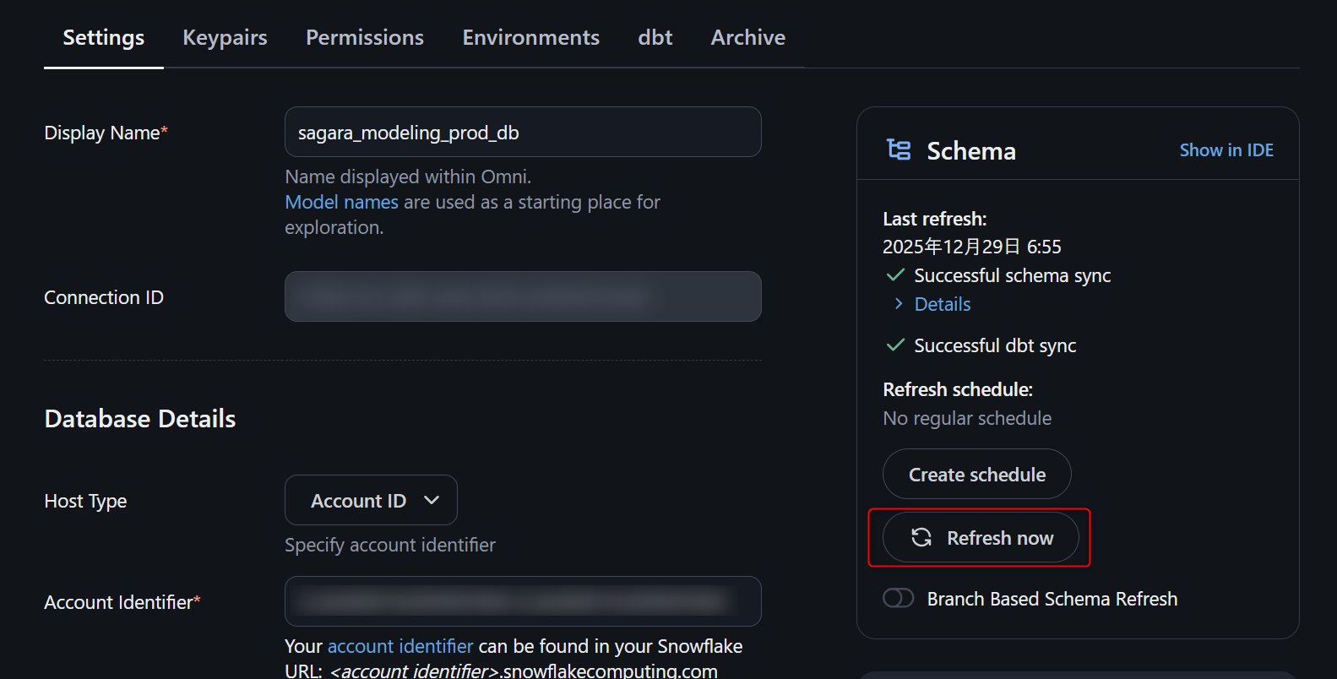Open the Model names link
The width and height of the screenshot is (1337, 679).
(341, 203)
